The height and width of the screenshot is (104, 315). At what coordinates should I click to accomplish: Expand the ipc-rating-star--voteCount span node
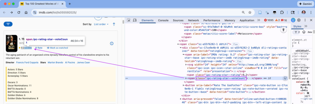[186, 78]
